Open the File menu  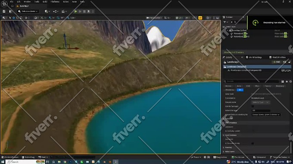12,2
